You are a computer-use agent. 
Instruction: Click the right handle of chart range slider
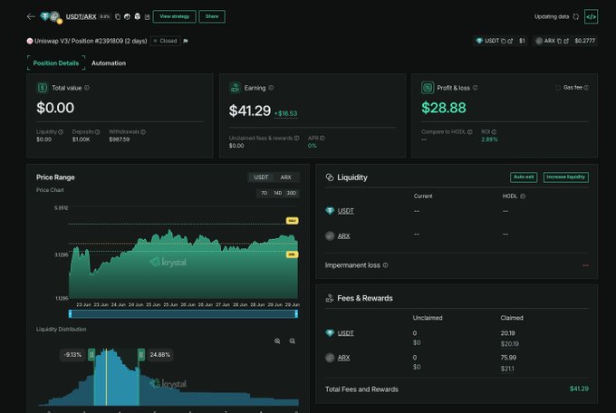(x=296, y=313)
